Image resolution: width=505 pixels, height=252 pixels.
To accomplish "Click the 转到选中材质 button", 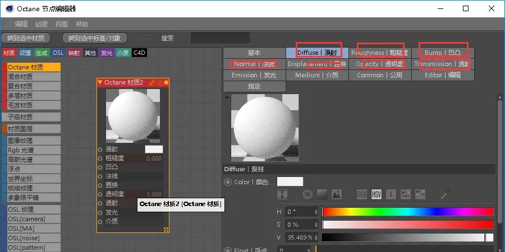I will [26, 38].
